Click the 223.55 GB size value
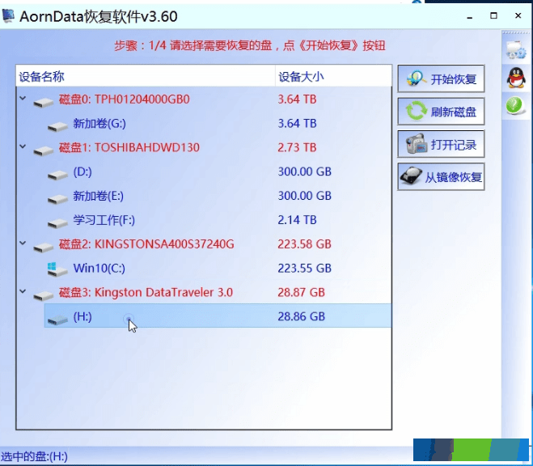The height and width of the screenshot is (466, 533). (304, 268)
